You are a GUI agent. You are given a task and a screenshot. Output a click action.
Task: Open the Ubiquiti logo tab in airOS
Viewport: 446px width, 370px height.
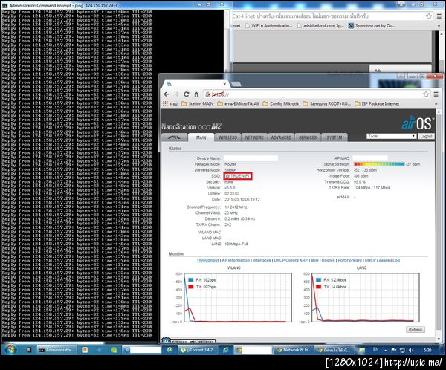point(174,137)
